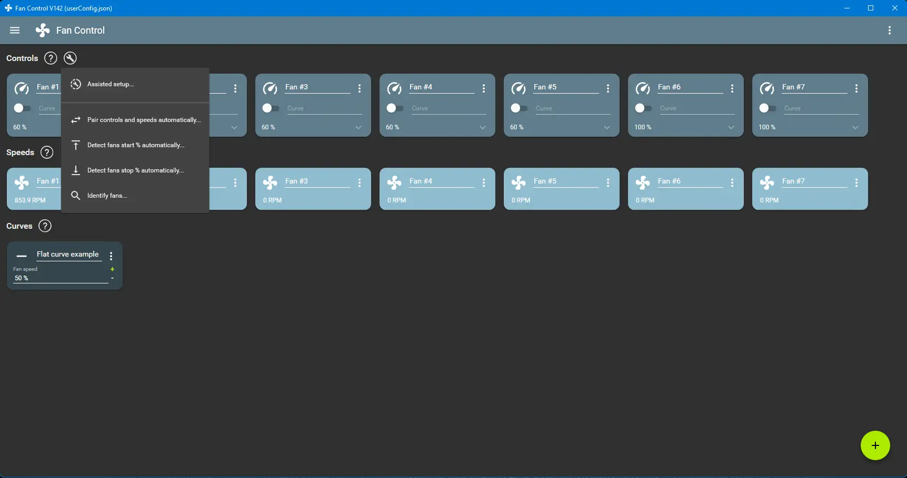The width and height of the screenshot is (907, 478).
Task: Select Detect fans start % automatically
Action: pyautogui.click(x=135, y=145)
